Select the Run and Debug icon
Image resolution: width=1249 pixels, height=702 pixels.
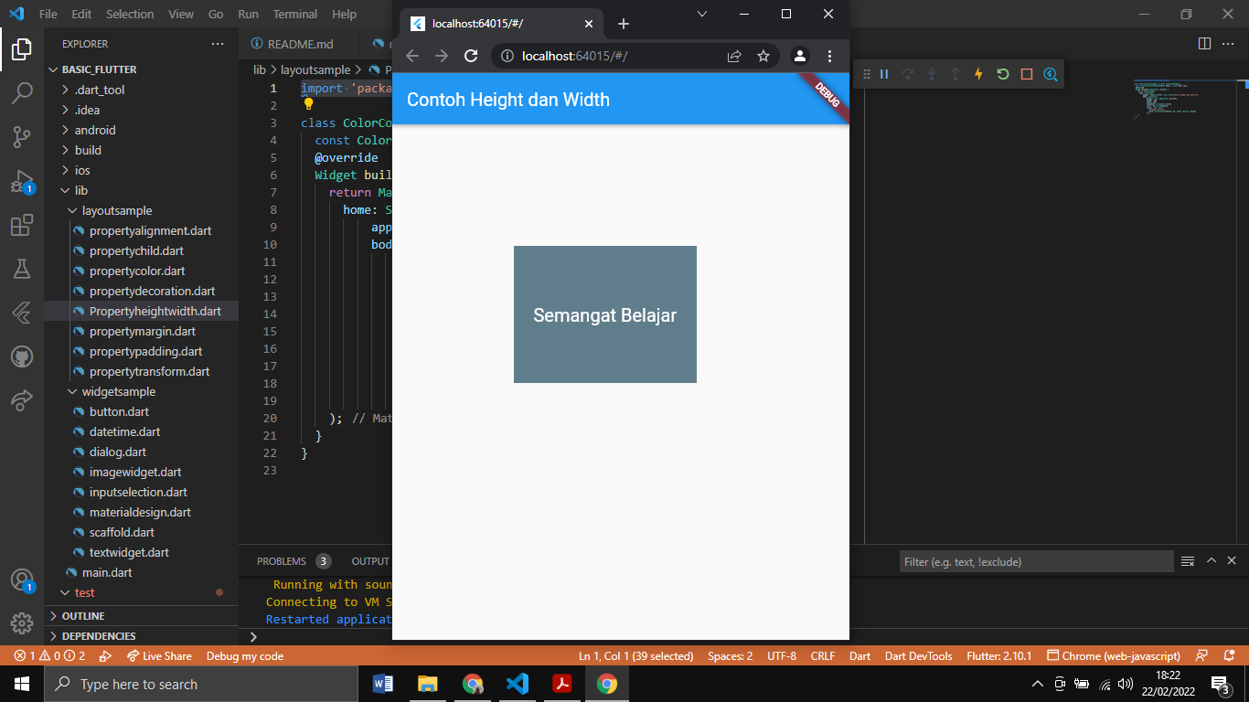(22, 183)
